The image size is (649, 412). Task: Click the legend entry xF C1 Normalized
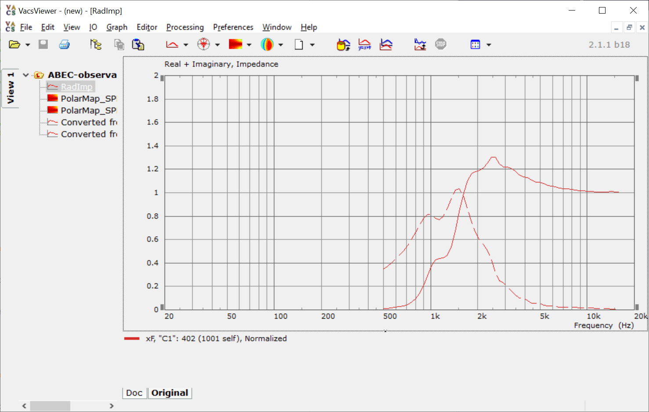pos(216,339)
